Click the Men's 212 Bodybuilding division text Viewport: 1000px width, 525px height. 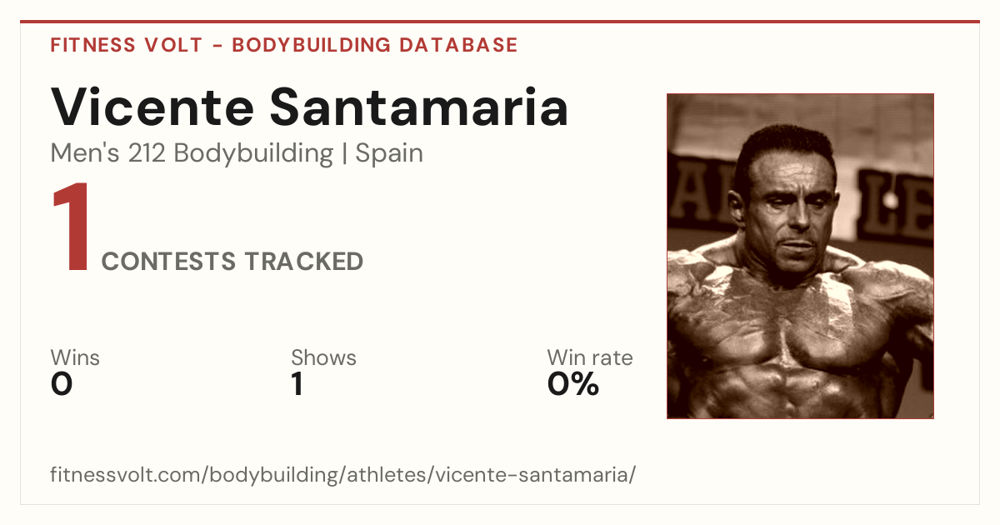(192, 154)
